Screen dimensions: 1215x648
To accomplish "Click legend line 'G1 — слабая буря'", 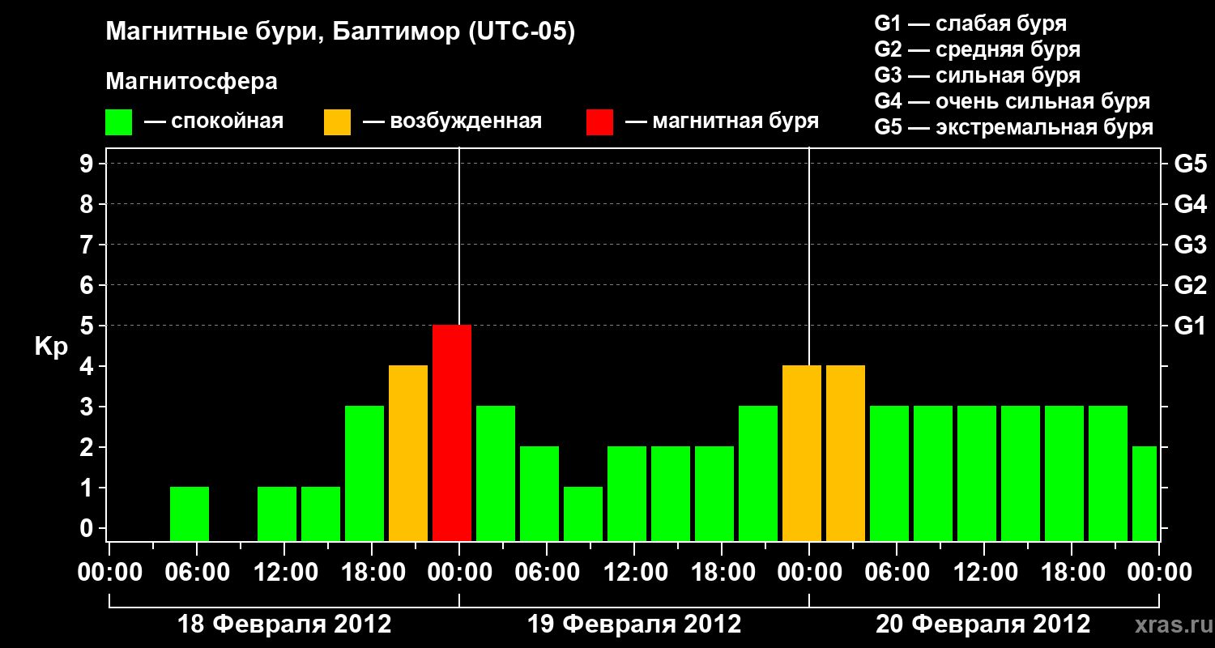I will [x=970, y=23].
